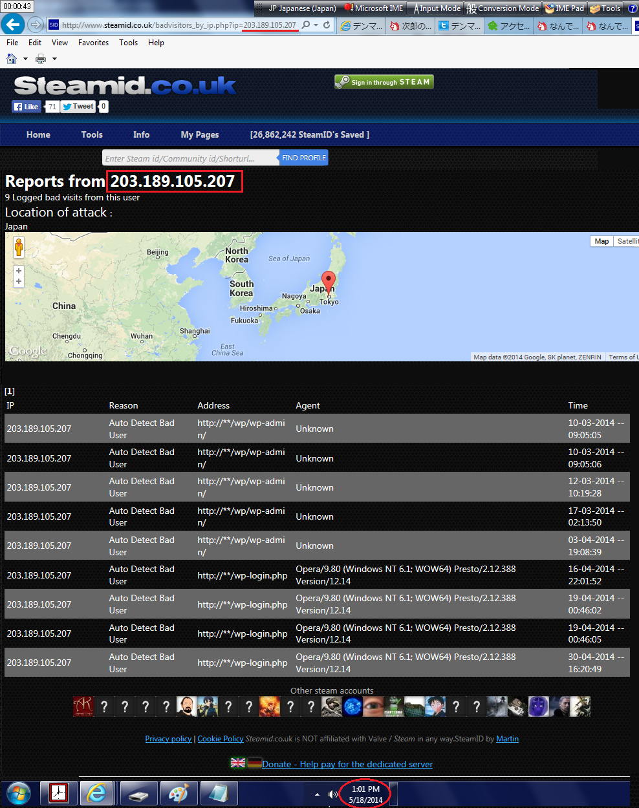Open the Help menu
The width and height of the screenshot is (639, 808).
(x=156, y=43)
